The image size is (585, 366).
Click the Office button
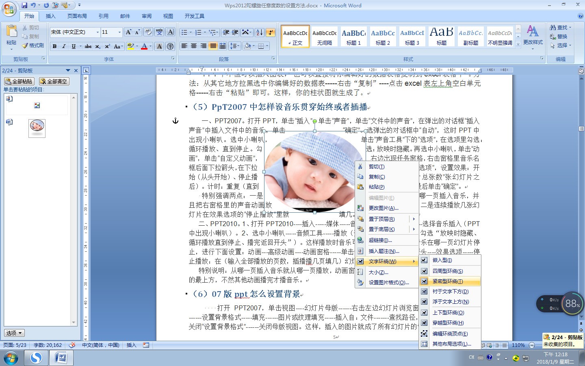click(9, 8)
